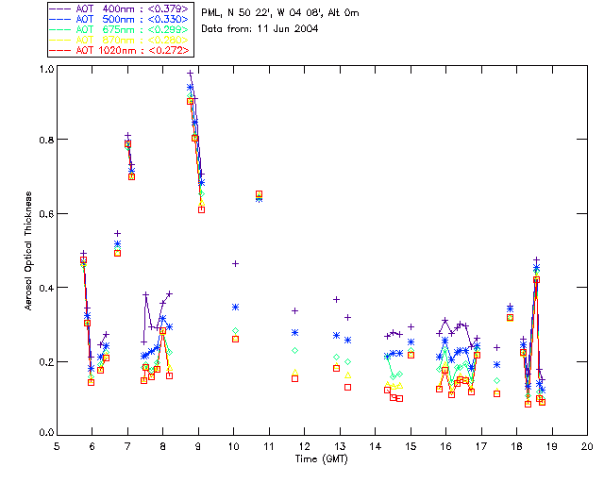This screenshot has width=604, height=483.
Task: Click the isolated purple plus marker at 10 GMT
Action: pyautogui.click(x=235, y=263)
